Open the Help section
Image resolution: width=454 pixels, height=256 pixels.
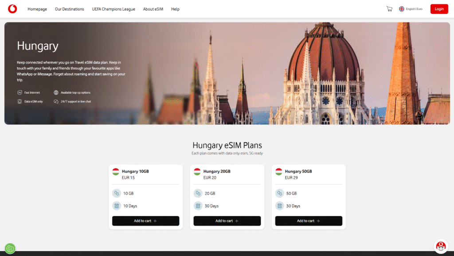(175, 9)
